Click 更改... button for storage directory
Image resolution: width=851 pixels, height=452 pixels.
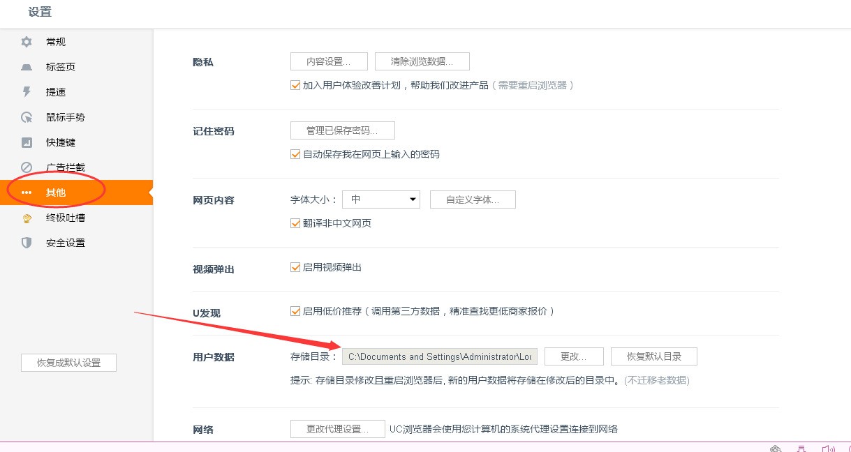(x=574, y=356)
